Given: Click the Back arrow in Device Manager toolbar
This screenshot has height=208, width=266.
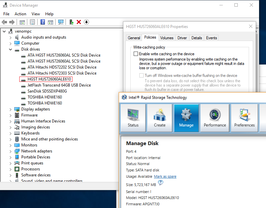Looking at the screenshot, I should point(4,22).
